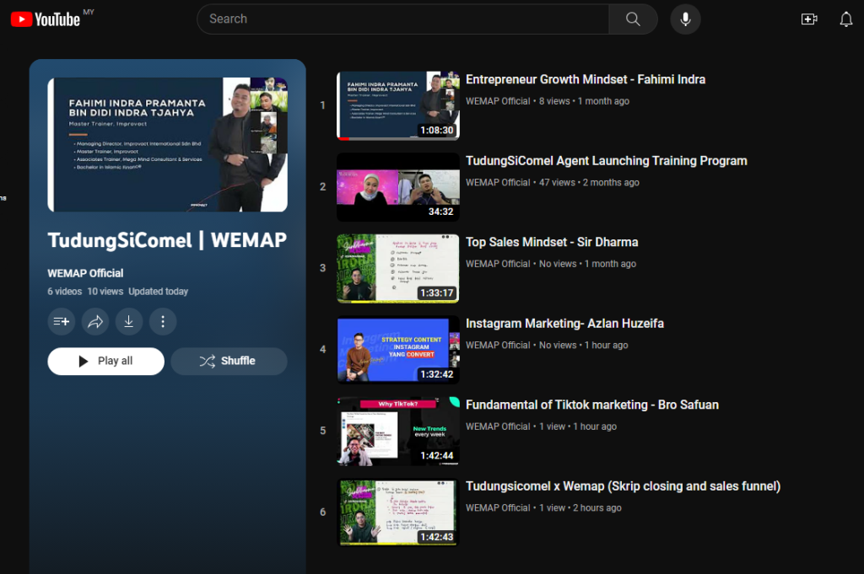Open 'Entrepreneur Growth Mindset - Fahimi Indra' title

pos(586,80)
